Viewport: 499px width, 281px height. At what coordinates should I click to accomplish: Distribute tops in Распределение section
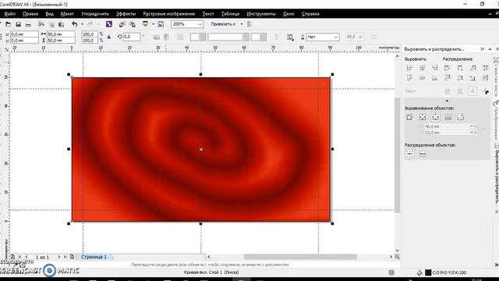(x=447, y=78)
